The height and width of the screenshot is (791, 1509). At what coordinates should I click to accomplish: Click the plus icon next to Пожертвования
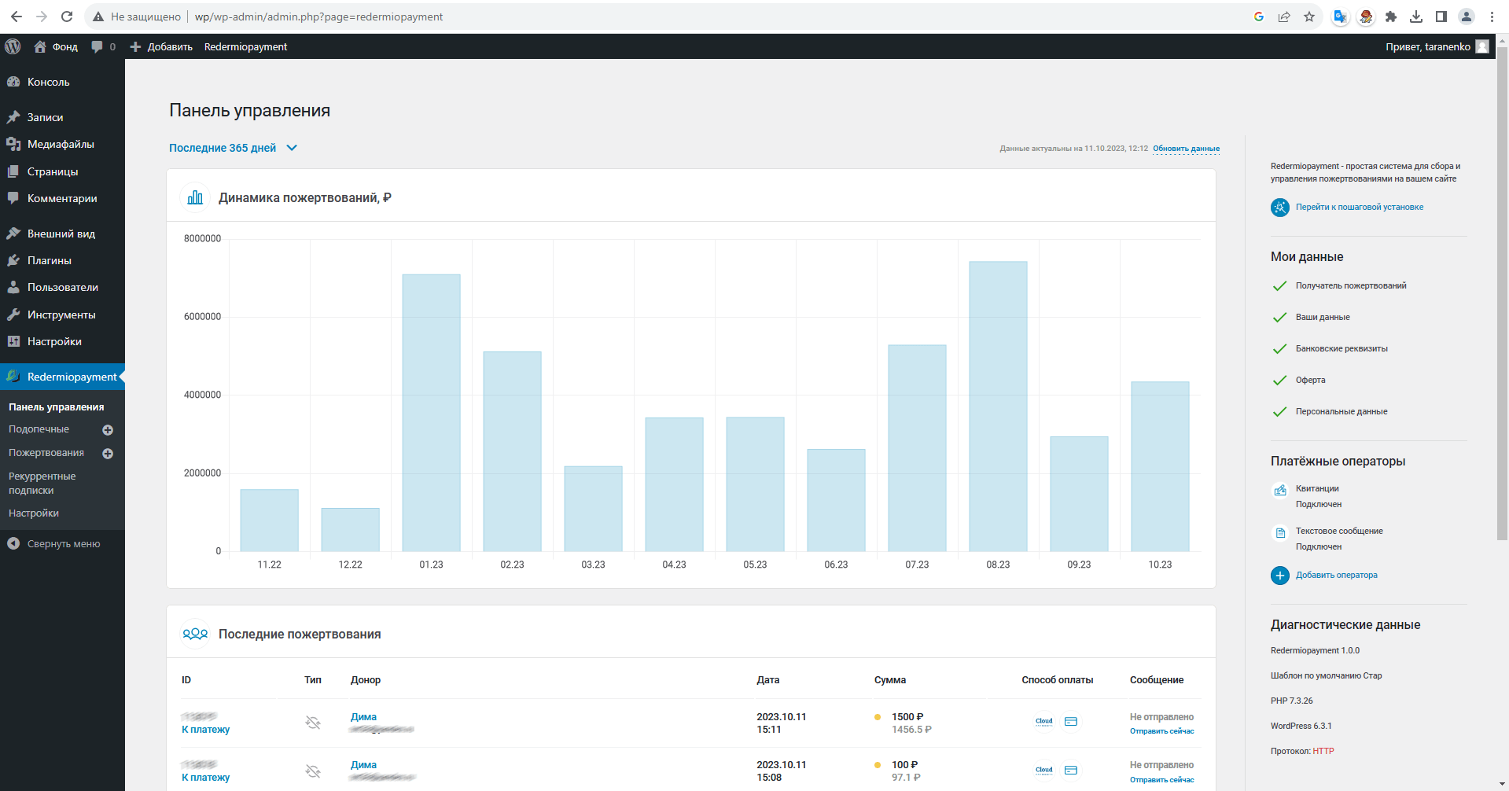108,454
